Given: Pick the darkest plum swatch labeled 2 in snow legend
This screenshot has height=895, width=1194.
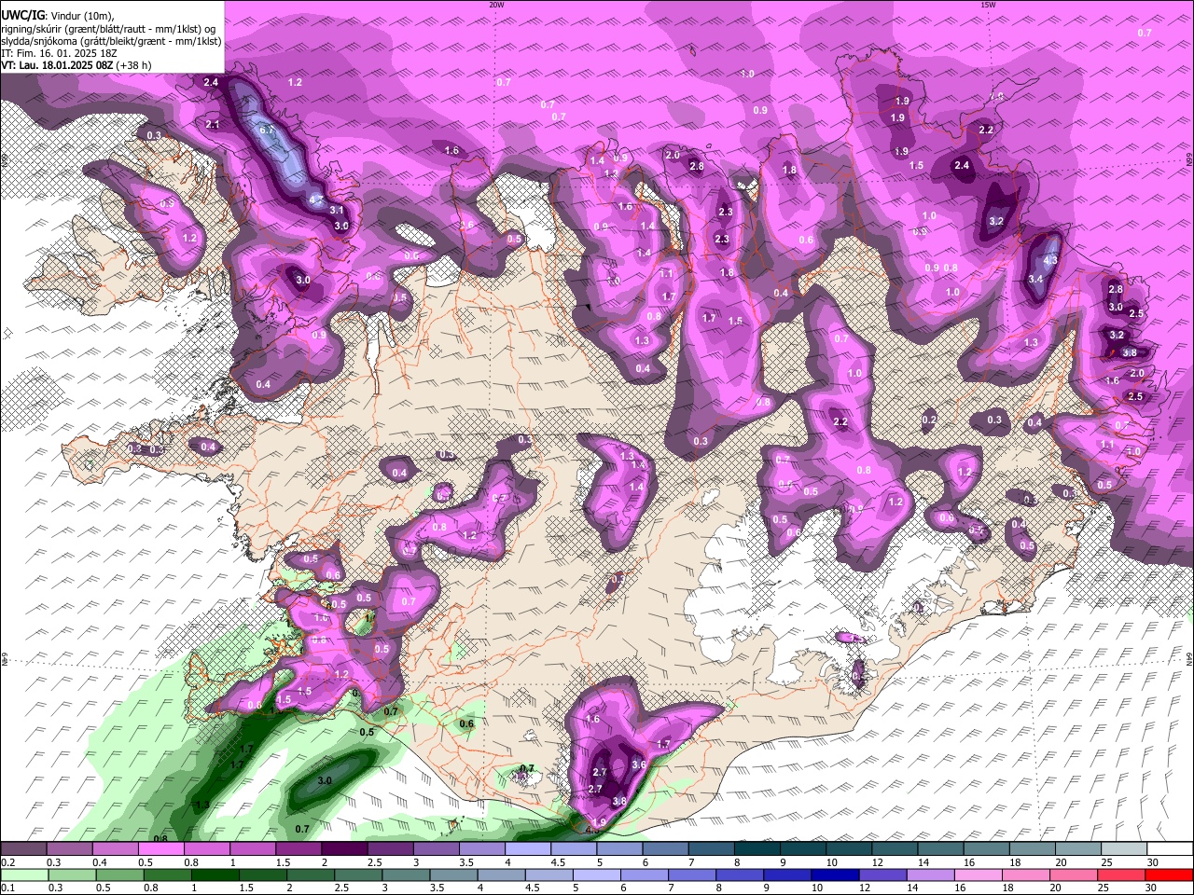Looking at the screenshot, I should [344, 848].
